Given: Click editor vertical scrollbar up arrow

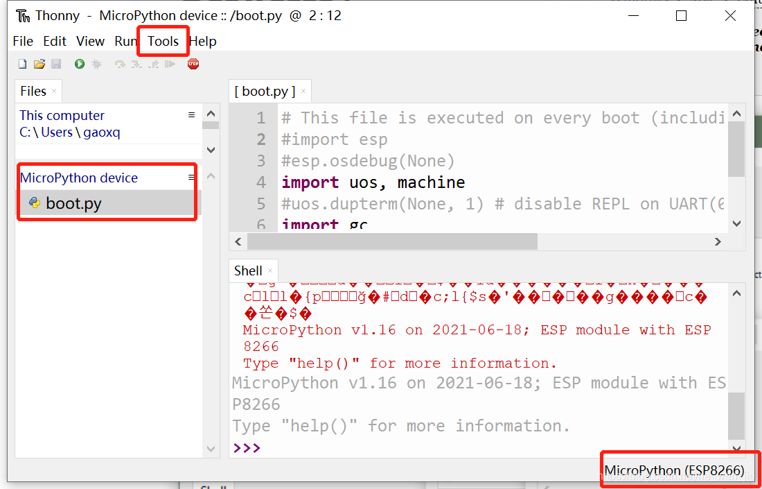Looking at the screenshot, I should (x=736, y=113).
